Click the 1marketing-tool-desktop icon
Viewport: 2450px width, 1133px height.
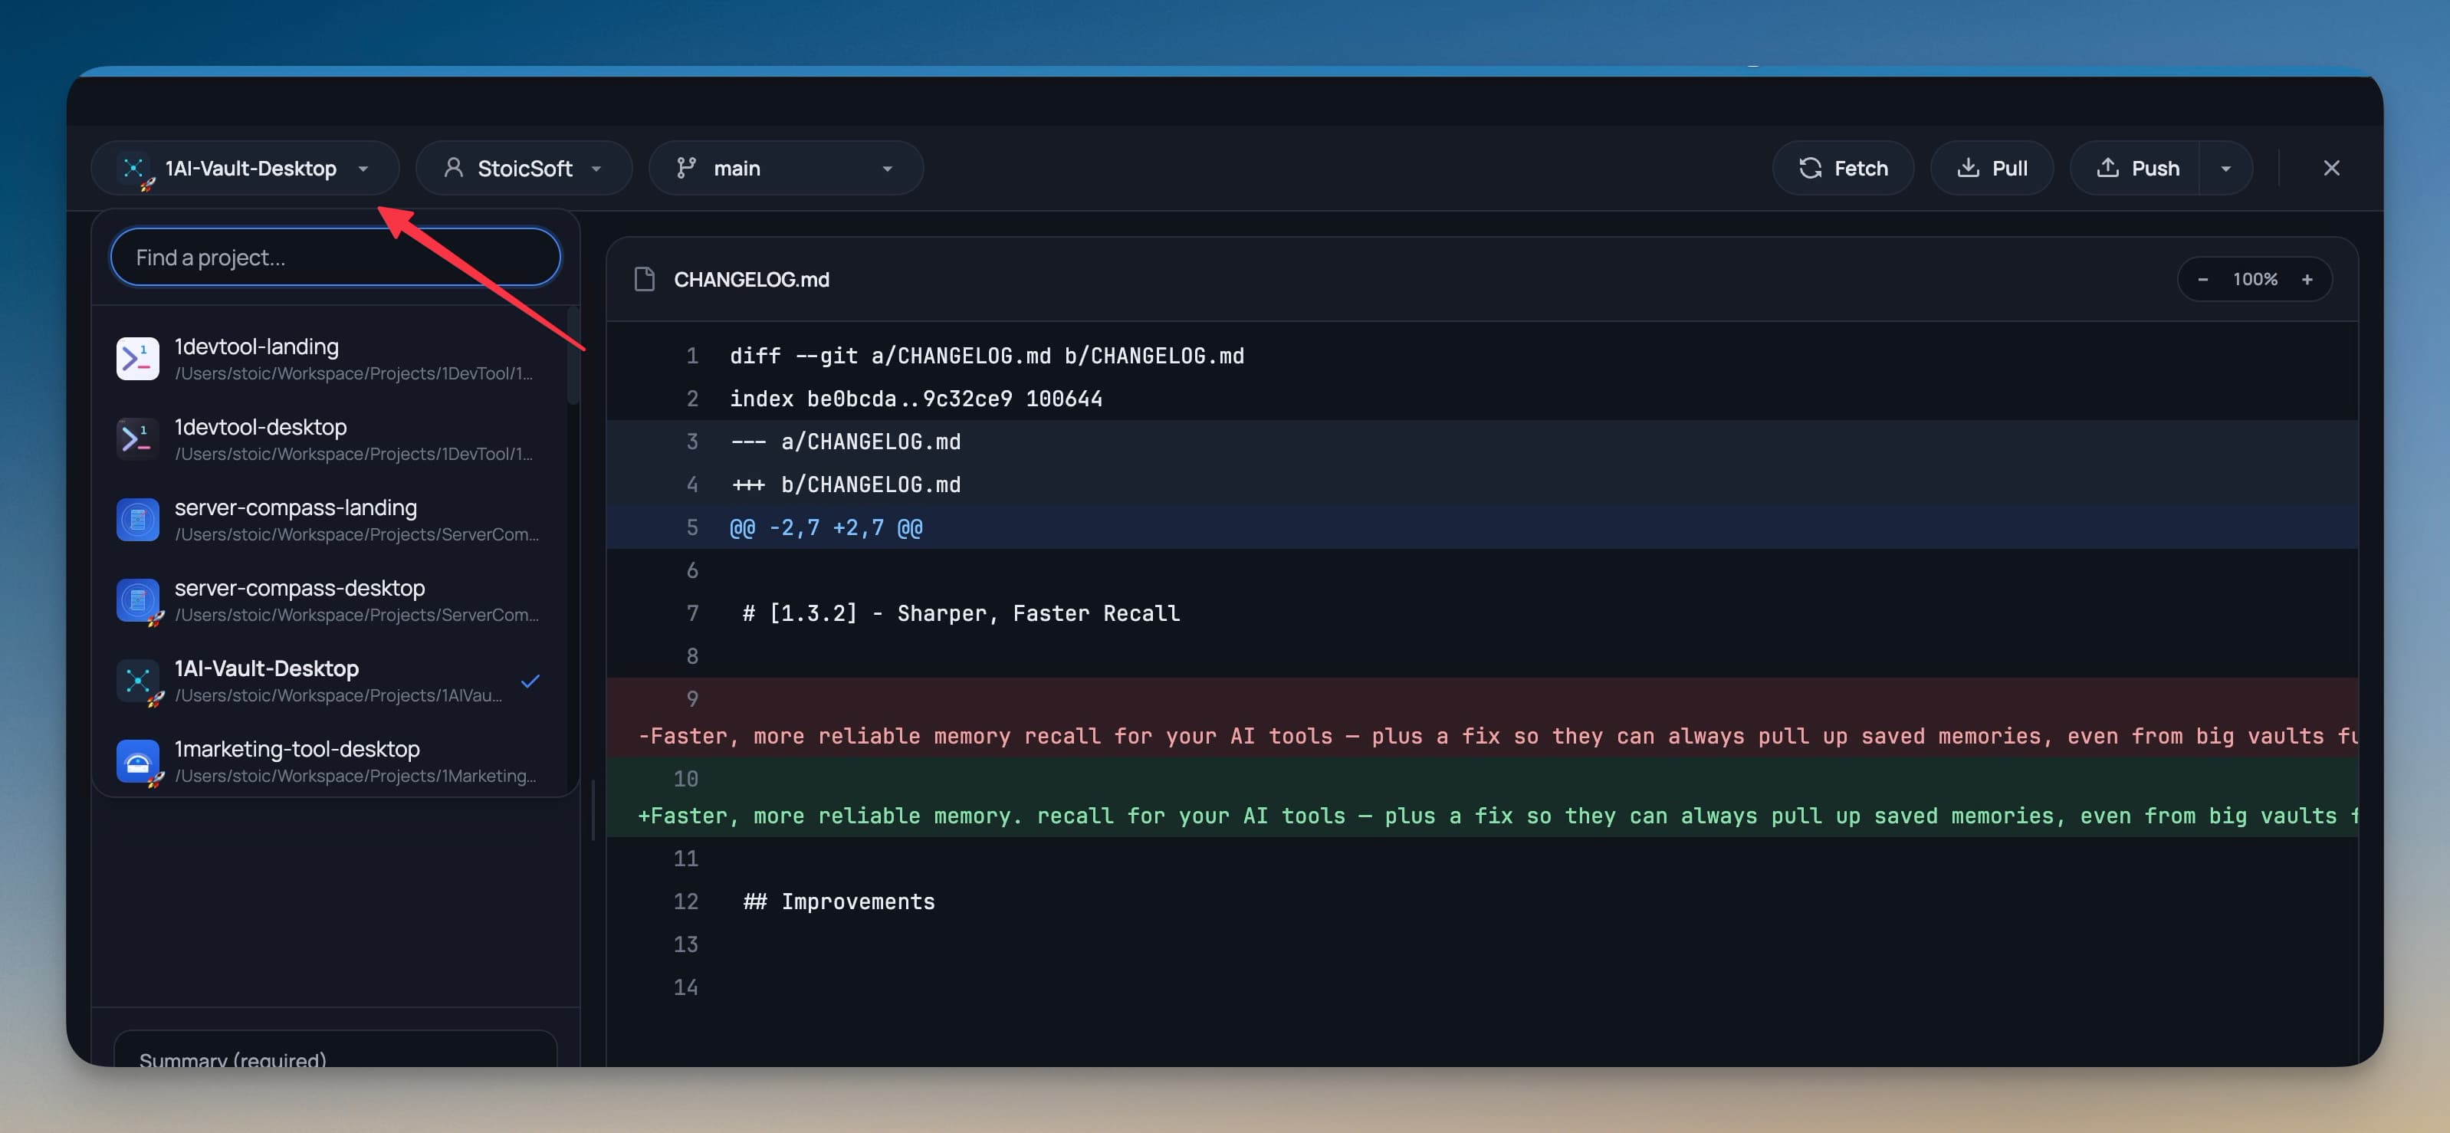point(138,761)
